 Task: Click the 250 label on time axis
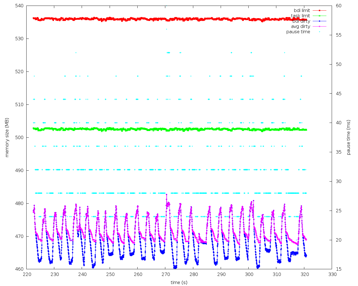[110, 275]
